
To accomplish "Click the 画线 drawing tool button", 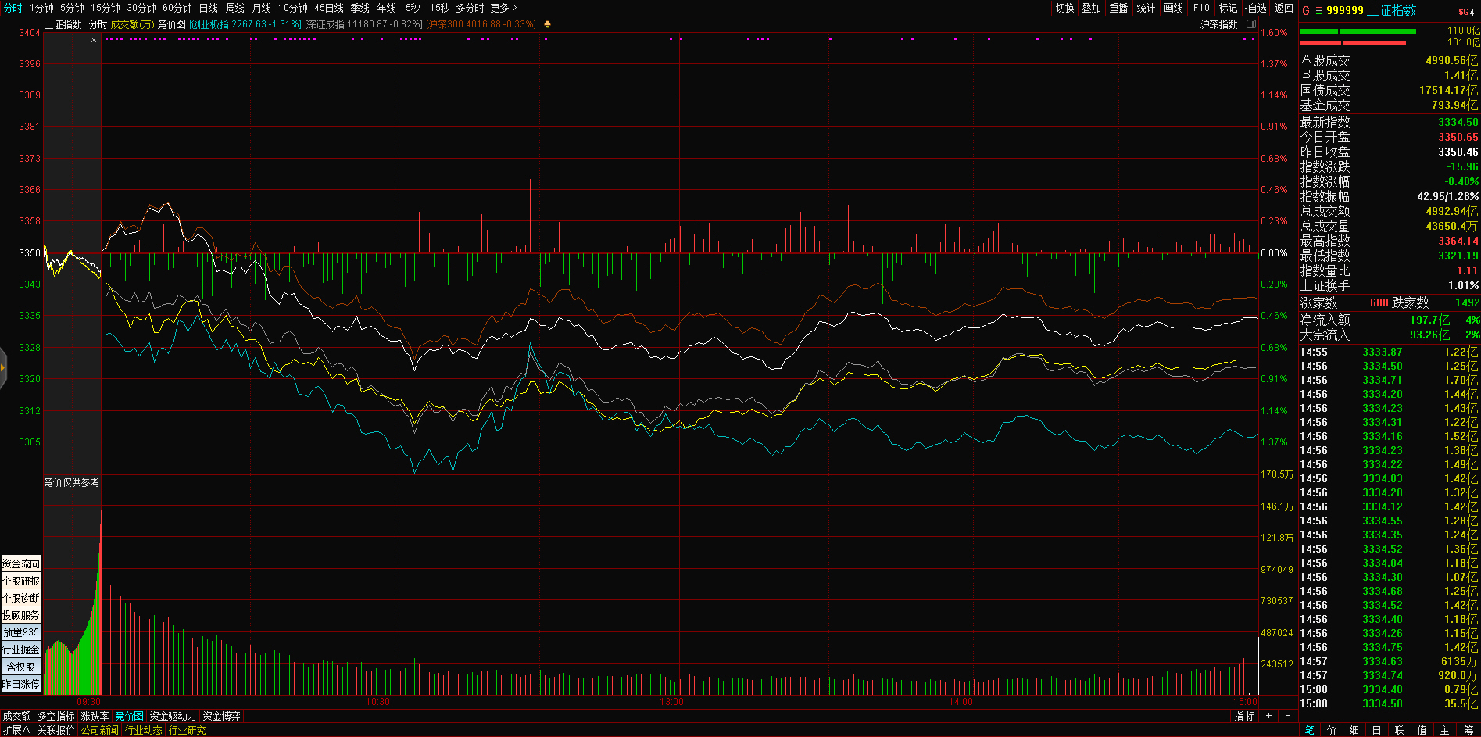I will click(1173, 8).
